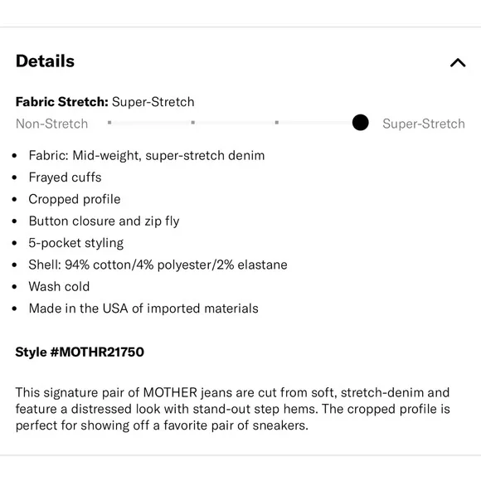481x481 pixels.
Task: Click the black Super-Stretch slider knob
Action: pos(361,123)
